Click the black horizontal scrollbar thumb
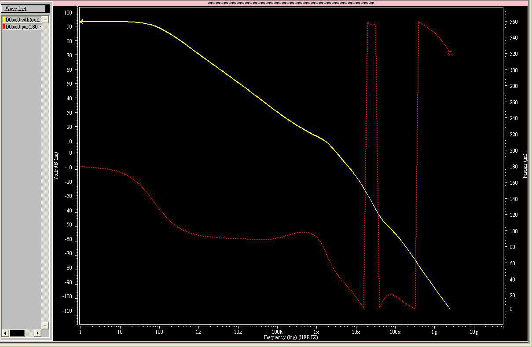The height and width of the screenshot is (347, 532). coord(17,333)
